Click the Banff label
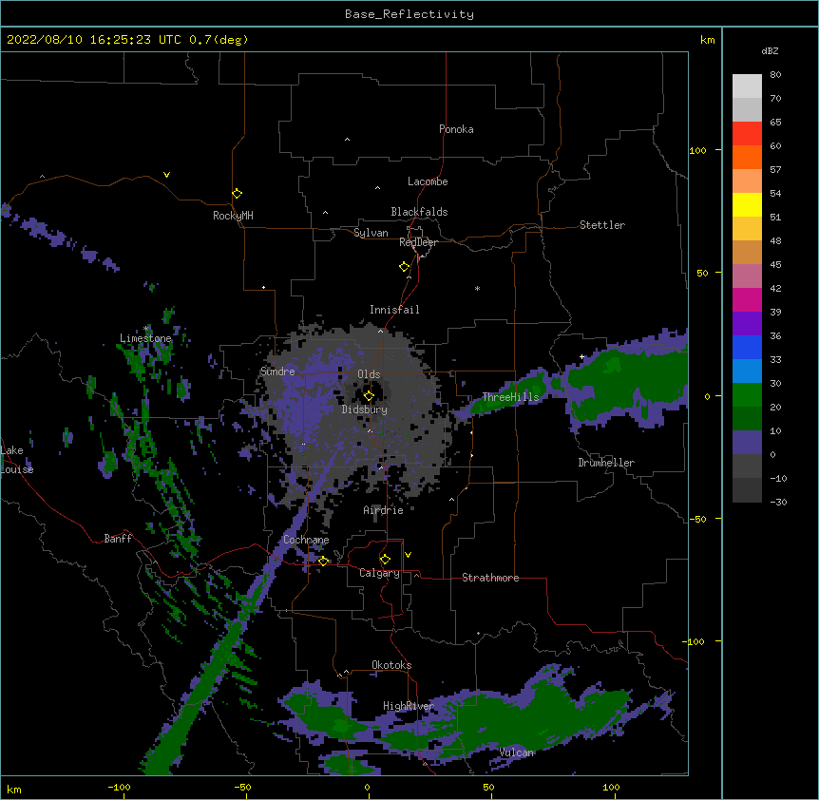The image size is (819, 800). (x=118, y=539)
